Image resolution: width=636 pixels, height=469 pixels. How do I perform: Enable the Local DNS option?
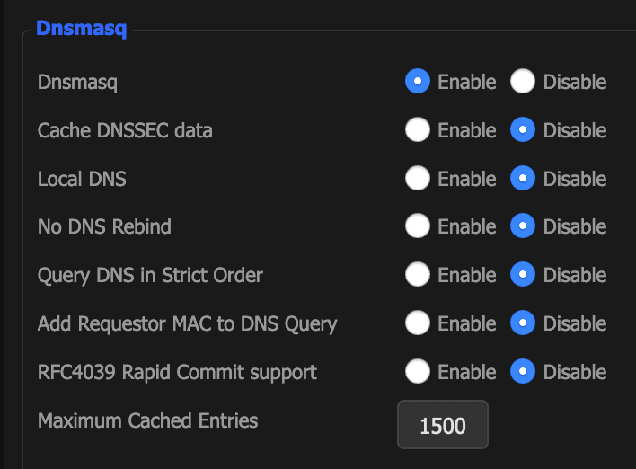[x=418, y=178]
